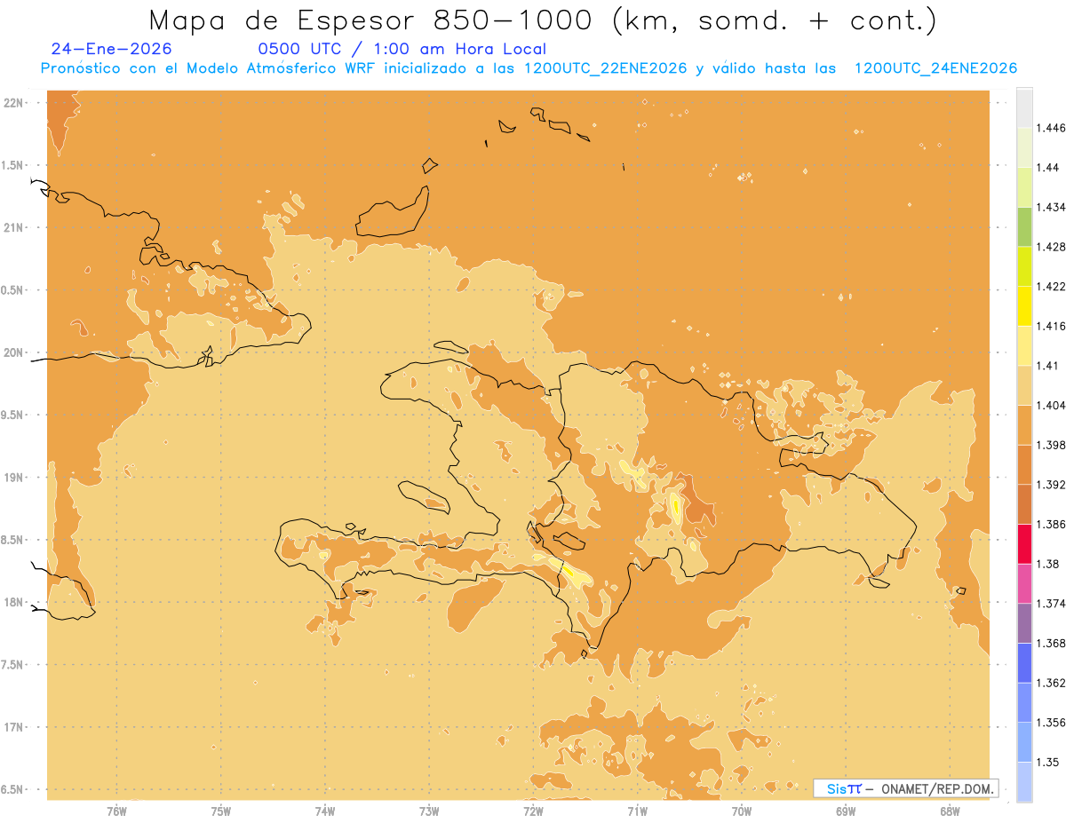
Task: Click the '69W' longitude label
Action: [846, 811]
